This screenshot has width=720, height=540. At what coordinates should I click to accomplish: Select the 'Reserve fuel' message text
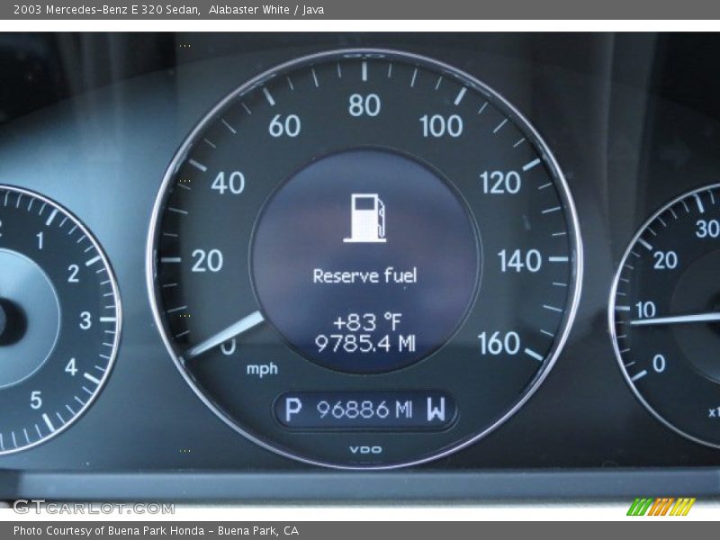(x=364, y=276)
